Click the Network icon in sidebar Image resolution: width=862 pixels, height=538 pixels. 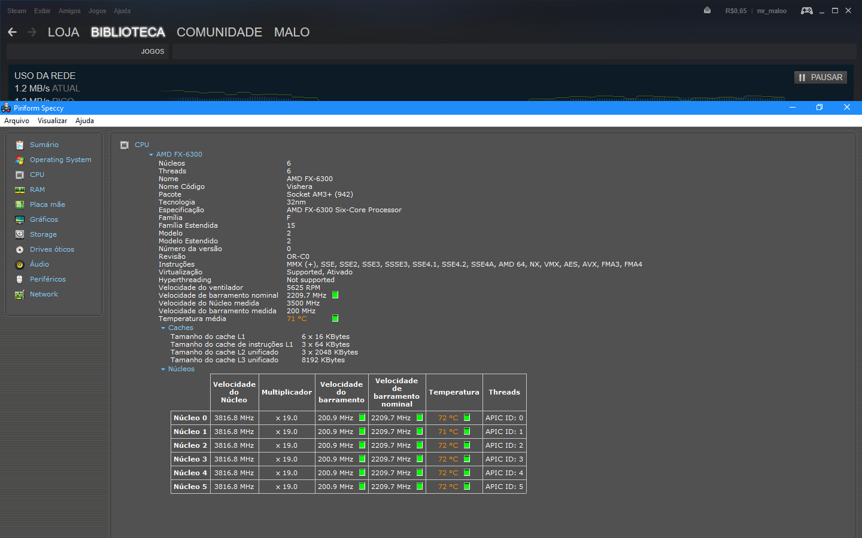pyautogui.click(x=20, y=294)
